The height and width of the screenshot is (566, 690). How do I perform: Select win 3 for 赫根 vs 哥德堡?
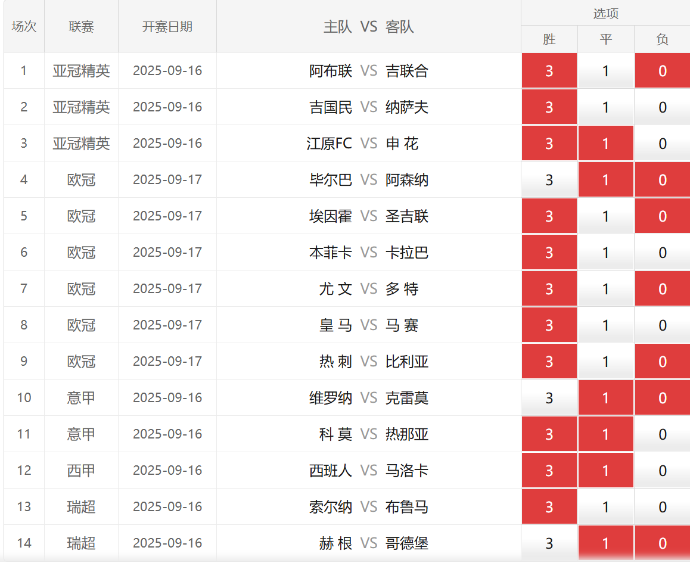coord(549,543)
